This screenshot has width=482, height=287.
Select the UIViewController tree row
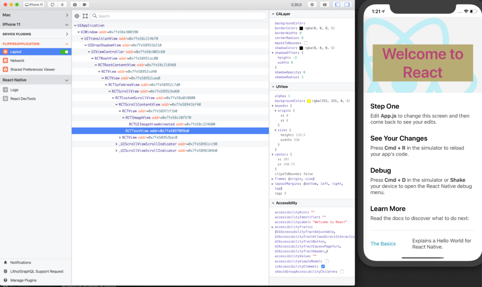[170, 52]
